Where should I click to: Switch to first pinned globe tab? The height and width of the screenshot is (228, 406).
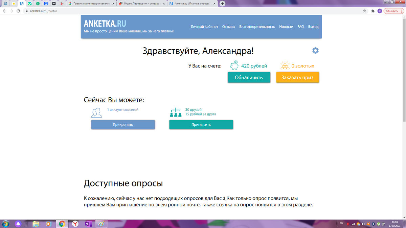pyautogui.click(x=5, y=3)
